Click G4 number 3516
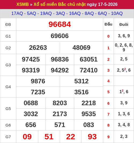 pyautogui.click(x=81, y=92)
